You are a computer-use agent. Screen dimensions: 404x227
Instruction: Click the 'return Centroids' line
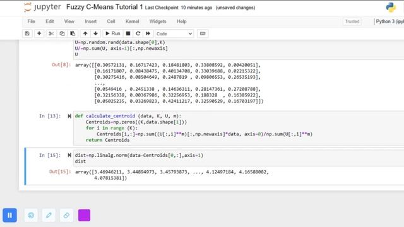107,140
